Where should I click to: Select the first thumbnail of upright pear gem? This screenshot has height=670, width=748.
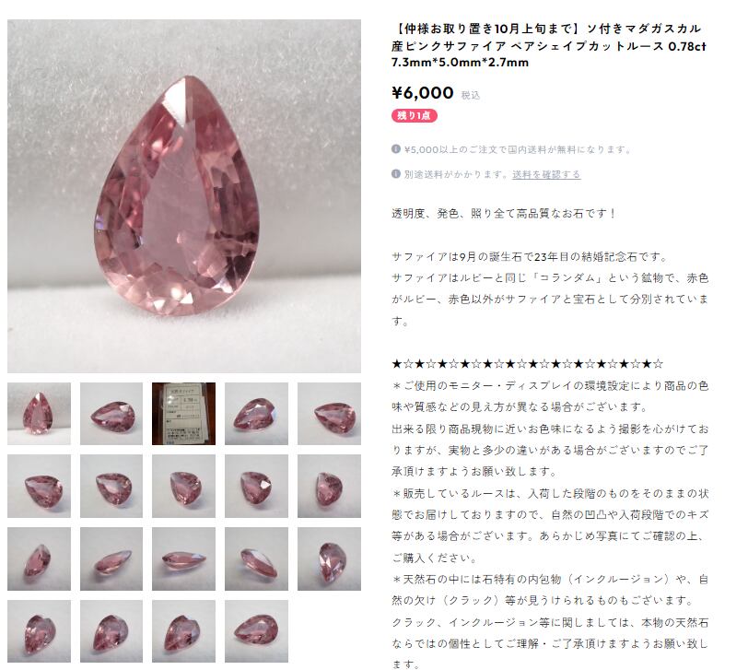[39, 414]
